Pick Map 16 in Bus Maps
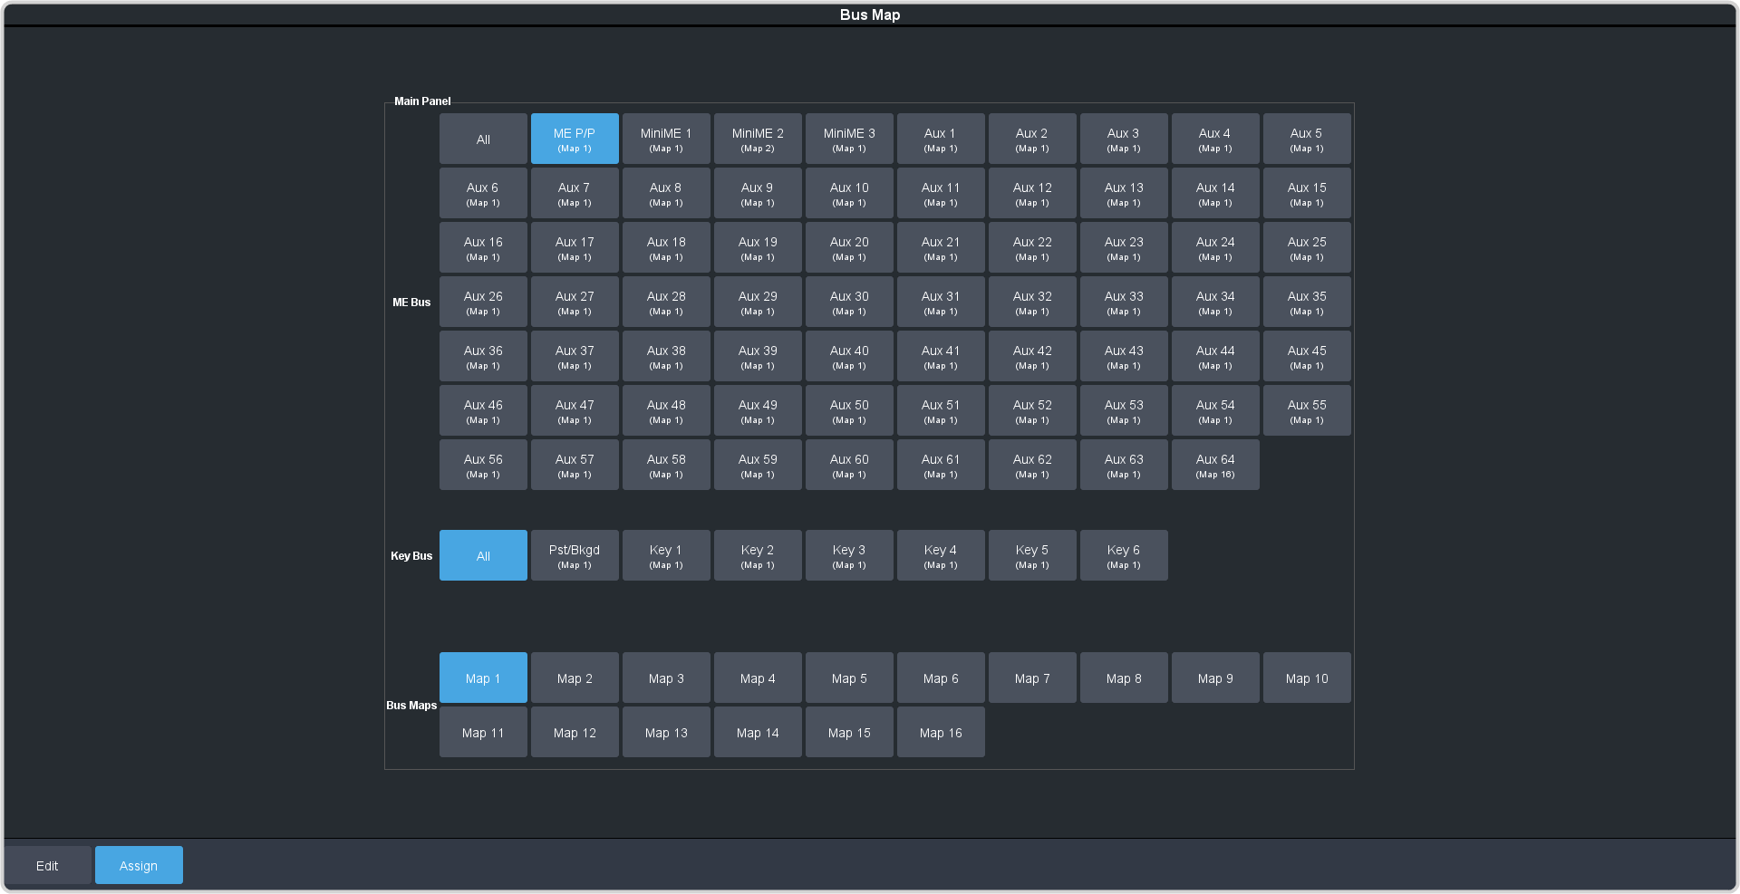 (940, 732)
